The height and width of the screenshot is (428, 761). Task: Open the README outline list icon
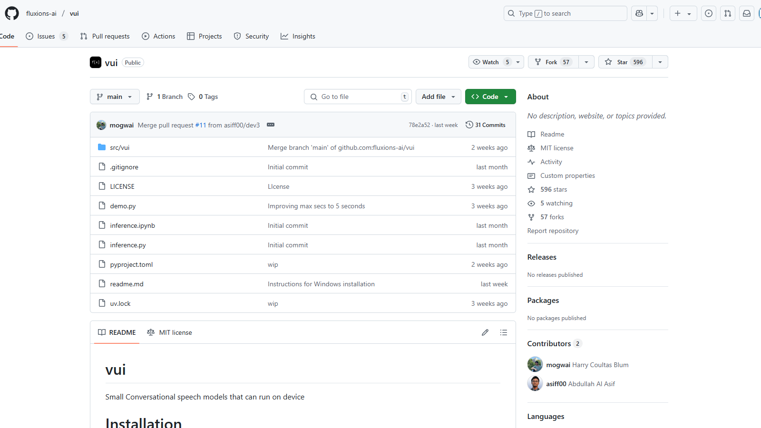click(504, 332)
